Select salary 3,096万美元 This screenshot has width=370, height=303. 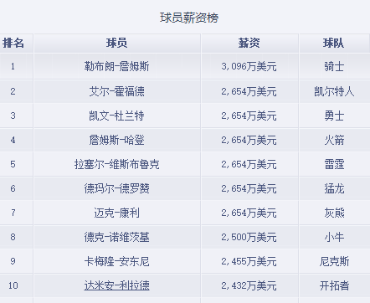coord(249,66)
